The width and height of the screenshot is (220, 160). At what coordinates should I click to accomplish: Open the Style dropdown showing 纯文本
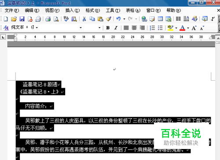pyautogui.click(x=37, y=28)
